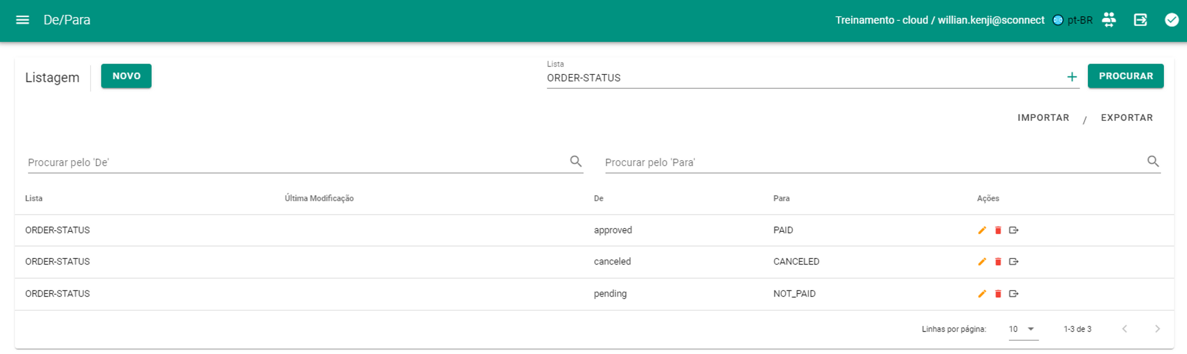Click the plus icon beside Lista field

1072,77
